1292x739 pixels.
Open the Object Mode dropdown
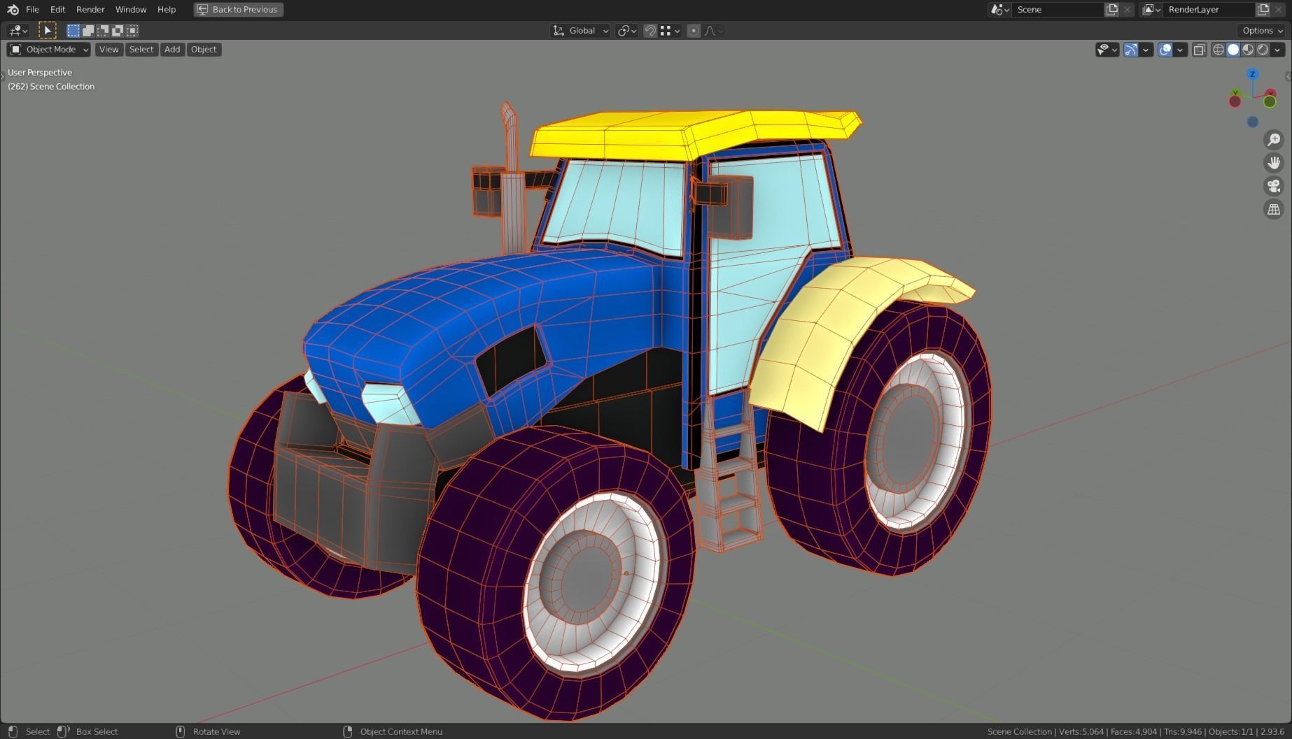[x=49, y=50]
